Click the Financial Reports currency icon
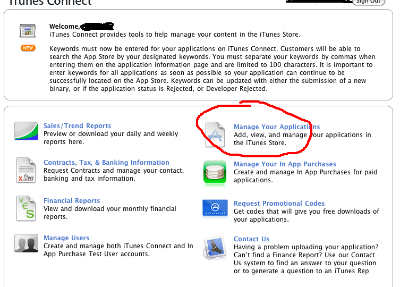The image size is (400, 287). (26, 208)
